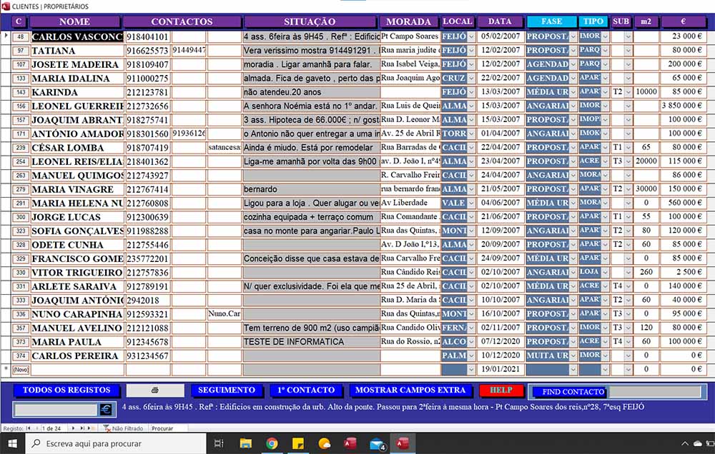Viewport: 715px width, 454px height.
Task: Click the date cell 19/01/2021
Action: click(x=500, y=369)
